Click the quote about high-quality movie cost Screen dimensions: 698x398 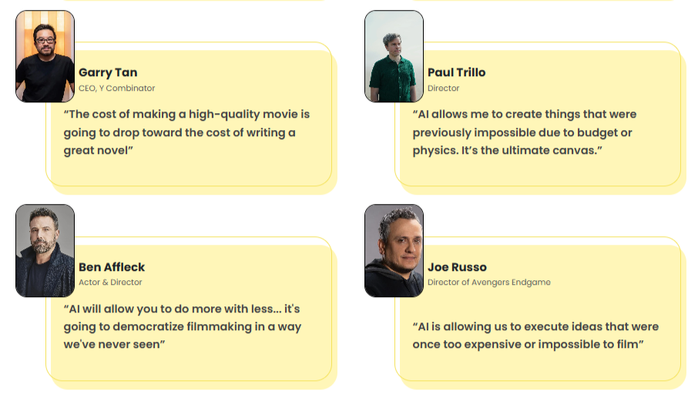coord(186,132)
